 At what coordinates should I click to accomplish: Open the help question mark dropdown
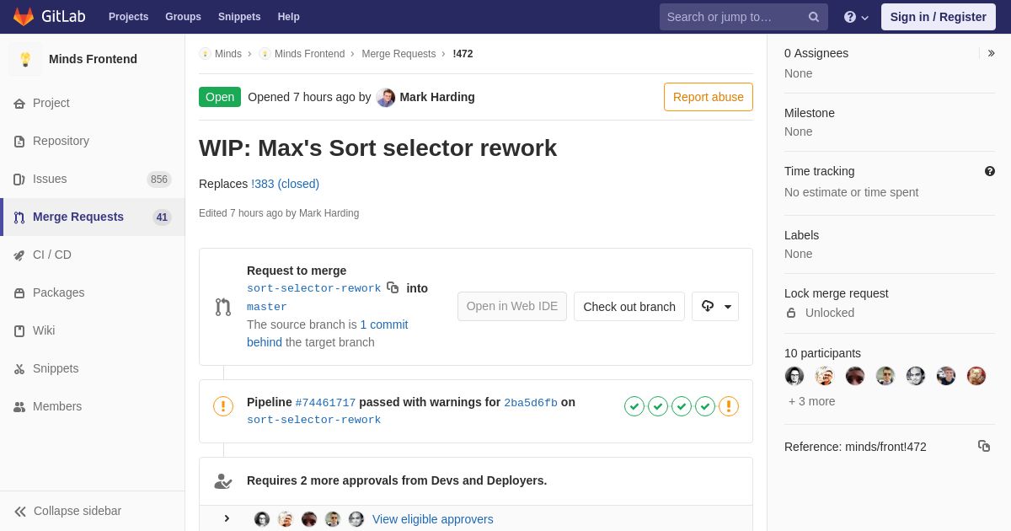pos(856,17)
